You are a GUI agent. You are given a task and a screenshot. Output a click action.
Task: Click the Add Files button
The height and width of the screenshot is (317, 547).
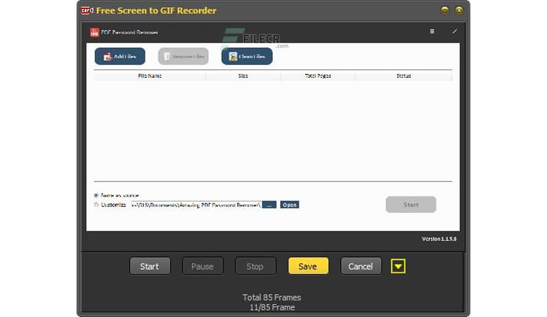pos(120,56)
